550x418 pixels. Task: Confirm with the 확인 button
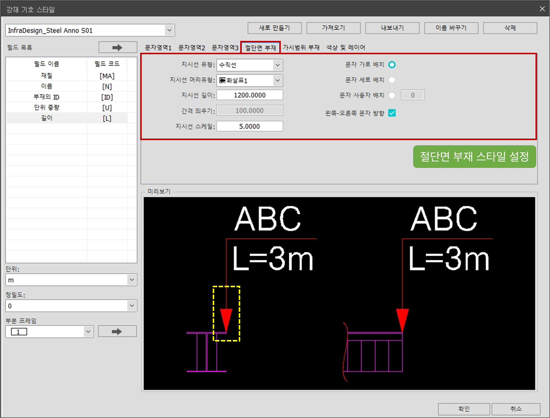tap(464, 409)
